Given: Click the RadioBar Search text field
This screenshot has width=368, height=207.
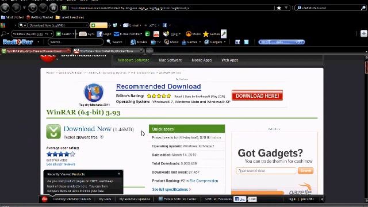Looking at the screenshot, I should pyautogui.click(x=75, y=42).
